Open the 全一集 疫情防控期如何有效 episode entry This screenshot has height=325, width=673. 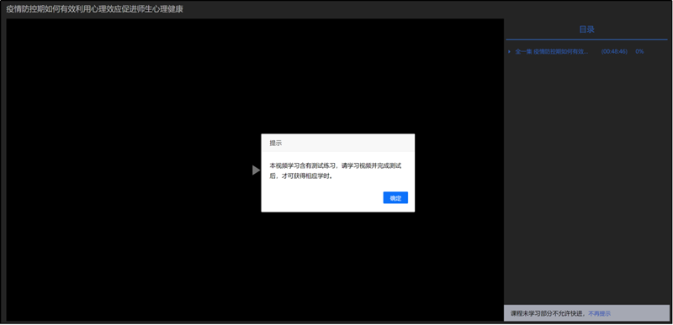pos(552,51)
